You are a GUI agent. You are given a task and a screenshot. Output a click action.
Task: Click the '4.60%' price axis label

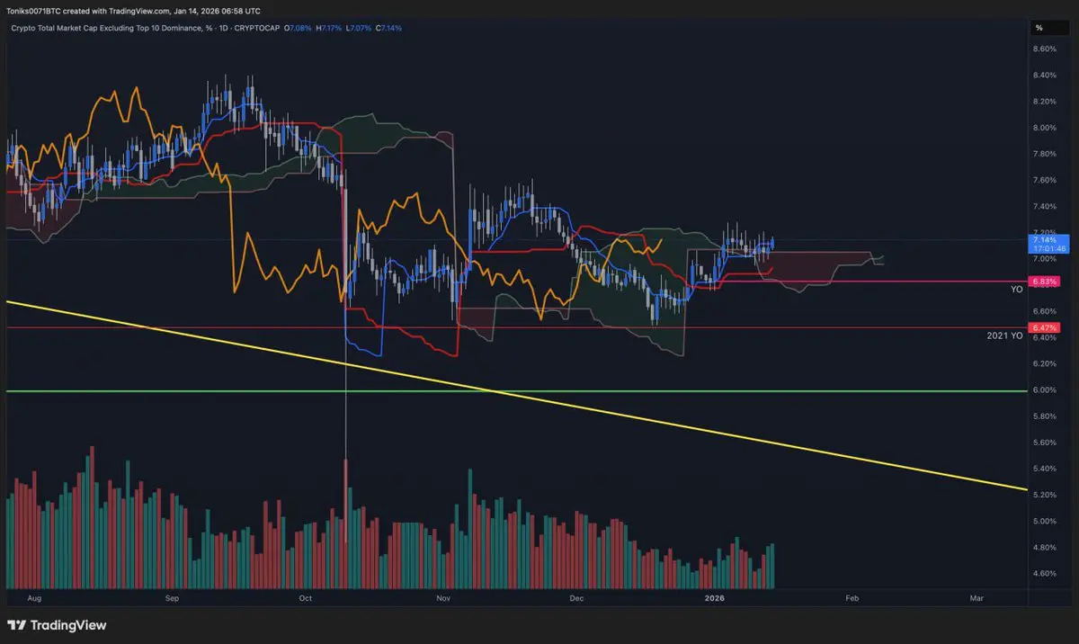pos(1044,574)
